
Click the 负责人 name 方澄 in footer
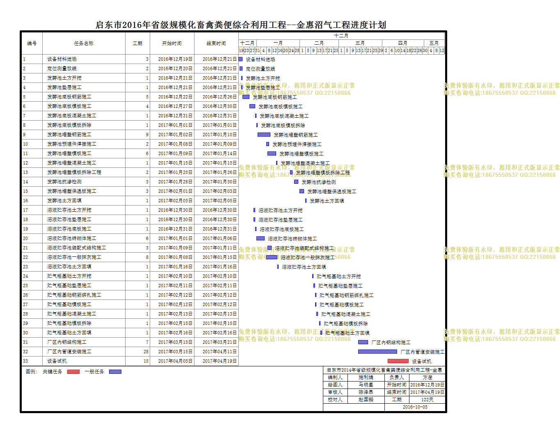[427, 377]
